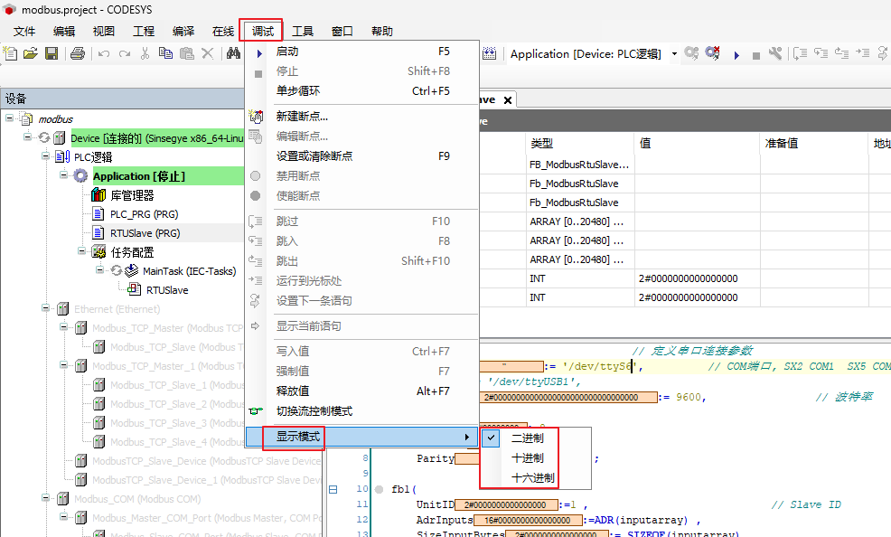This screenshot has height=537, width=891.
Task: Click the library manager book icon
Action: pos(98,195)
